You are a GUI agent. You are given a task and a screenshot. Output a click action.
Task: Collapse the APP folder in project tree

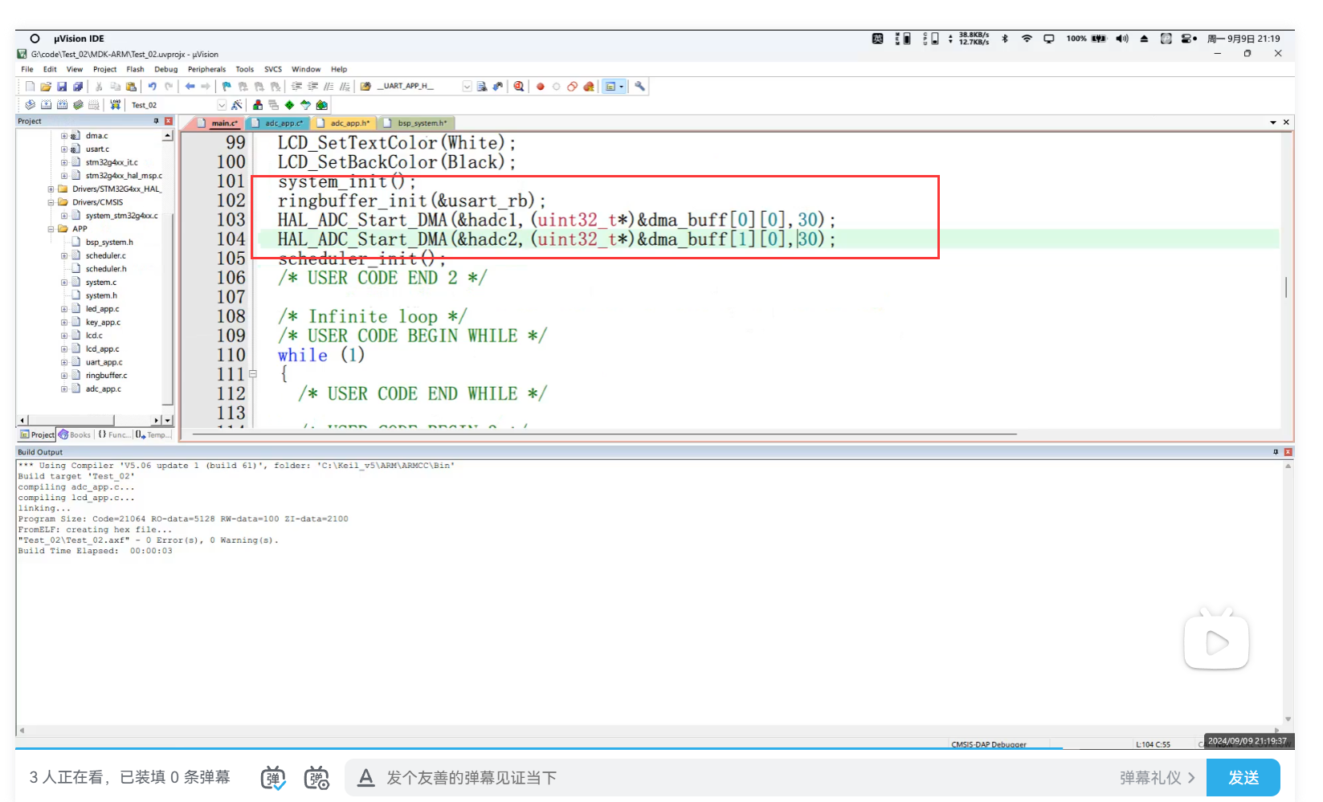pos(51,229)
